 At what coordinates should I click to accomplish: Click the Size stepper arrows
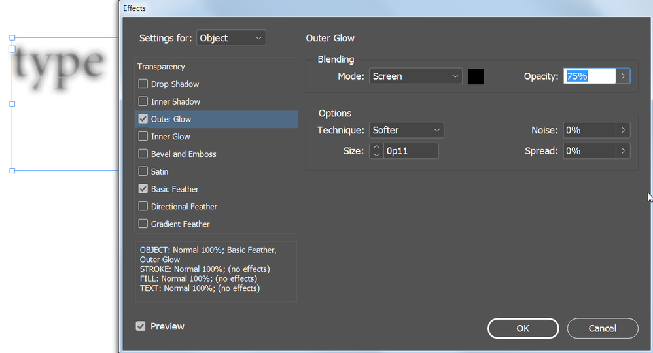click(x=376, y=151)
